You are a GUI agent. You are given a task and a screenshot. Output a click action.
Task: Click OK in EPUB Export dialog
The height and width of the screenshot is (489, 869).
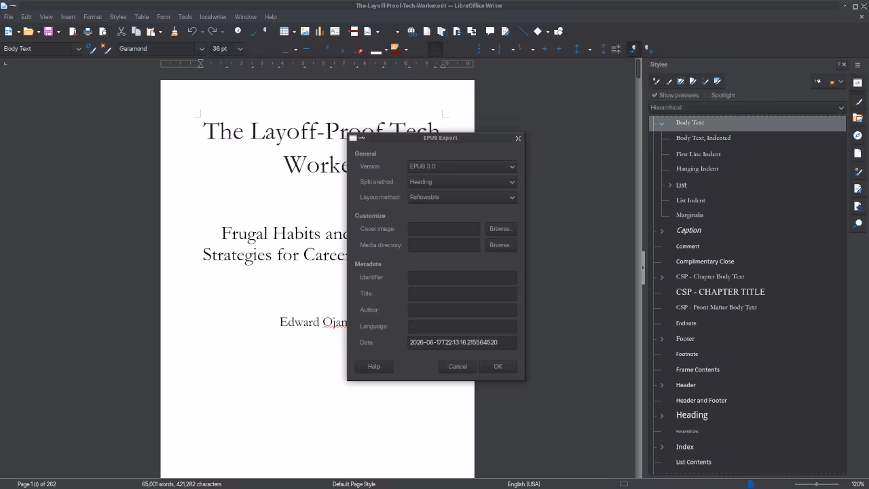click(x=498, y=367)
